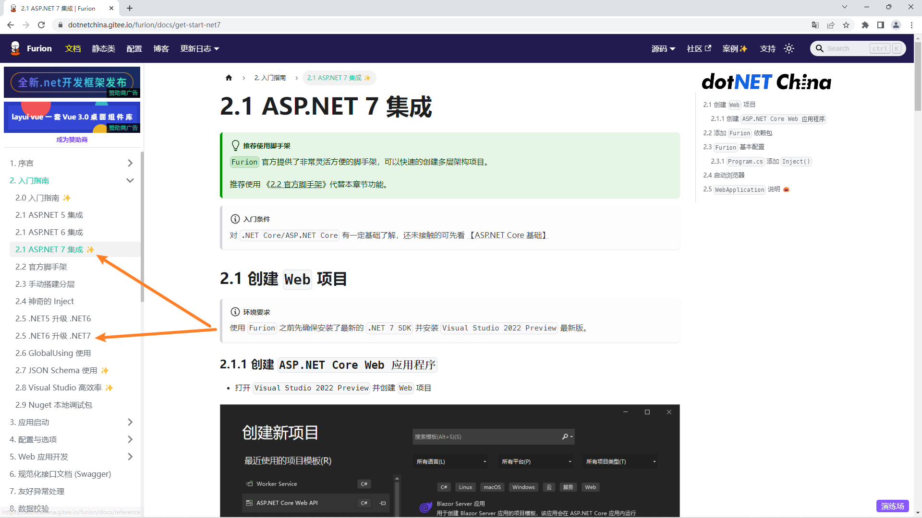Viewport: 922px width, 518px height.
Task: Toggle dark/light mode sun icon
Action: pos(789,48)
